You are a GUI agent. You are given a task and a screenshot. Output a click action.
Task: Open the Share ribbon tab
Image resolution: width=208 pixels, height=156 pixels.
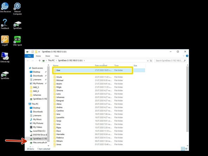[48, 56]
